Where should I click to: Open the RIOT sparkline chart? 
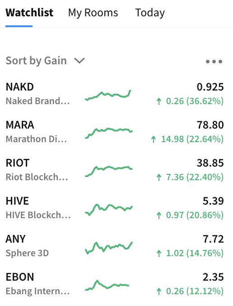click(x=109, y=171)
